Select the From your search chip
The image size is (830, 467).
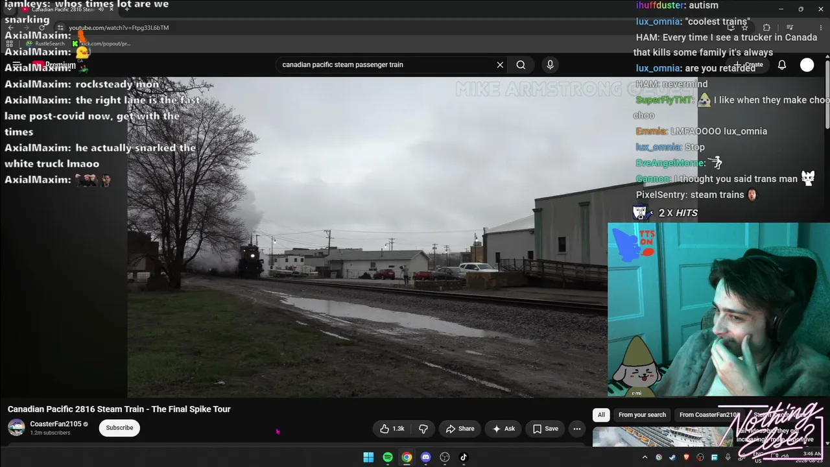(642, 415)
